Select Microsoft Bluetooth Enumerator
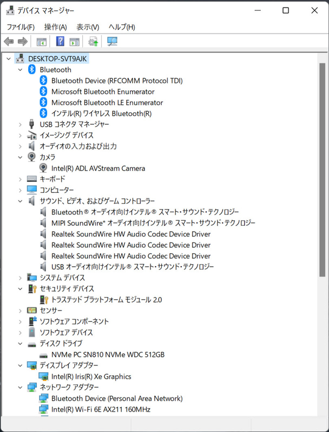The height and width of the screenshot is (432, 329). pos(103,91)
